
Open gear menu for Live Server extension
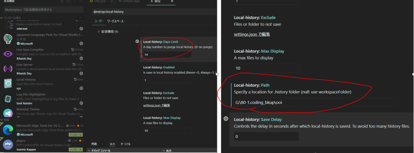pyautogui.click(x=81, y=73)
